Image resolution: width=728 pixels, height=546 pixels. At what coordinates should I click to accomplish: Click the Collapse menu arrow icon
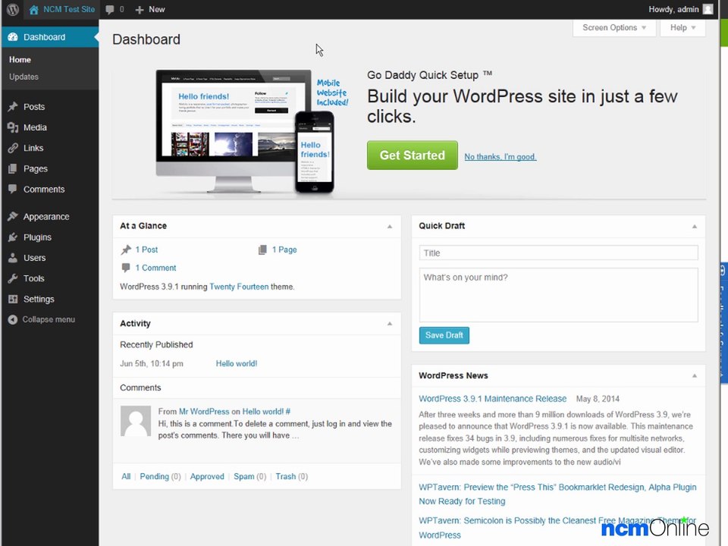(x=13, y=319)
